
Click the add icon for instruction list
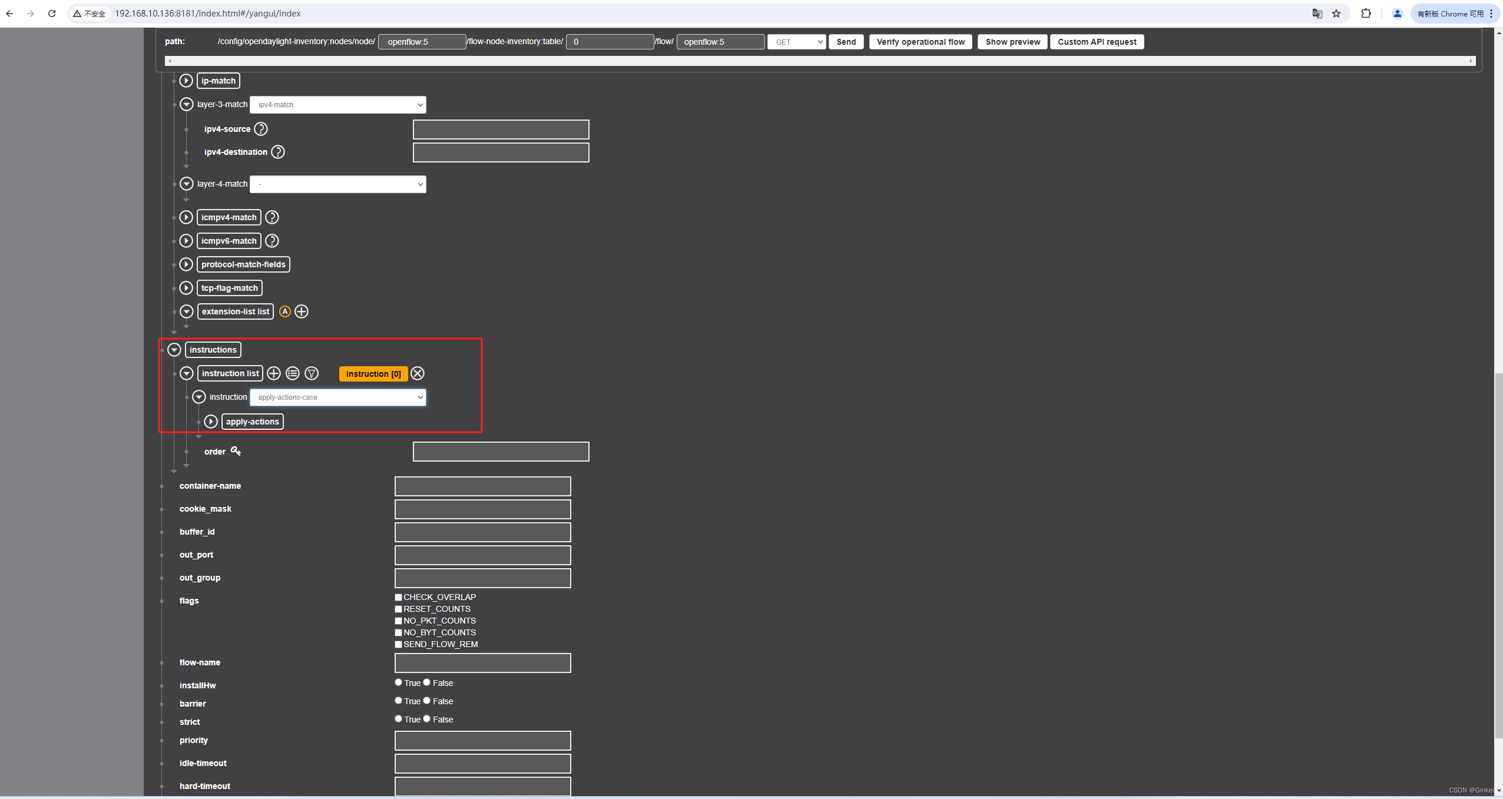[x=274, y=373]
